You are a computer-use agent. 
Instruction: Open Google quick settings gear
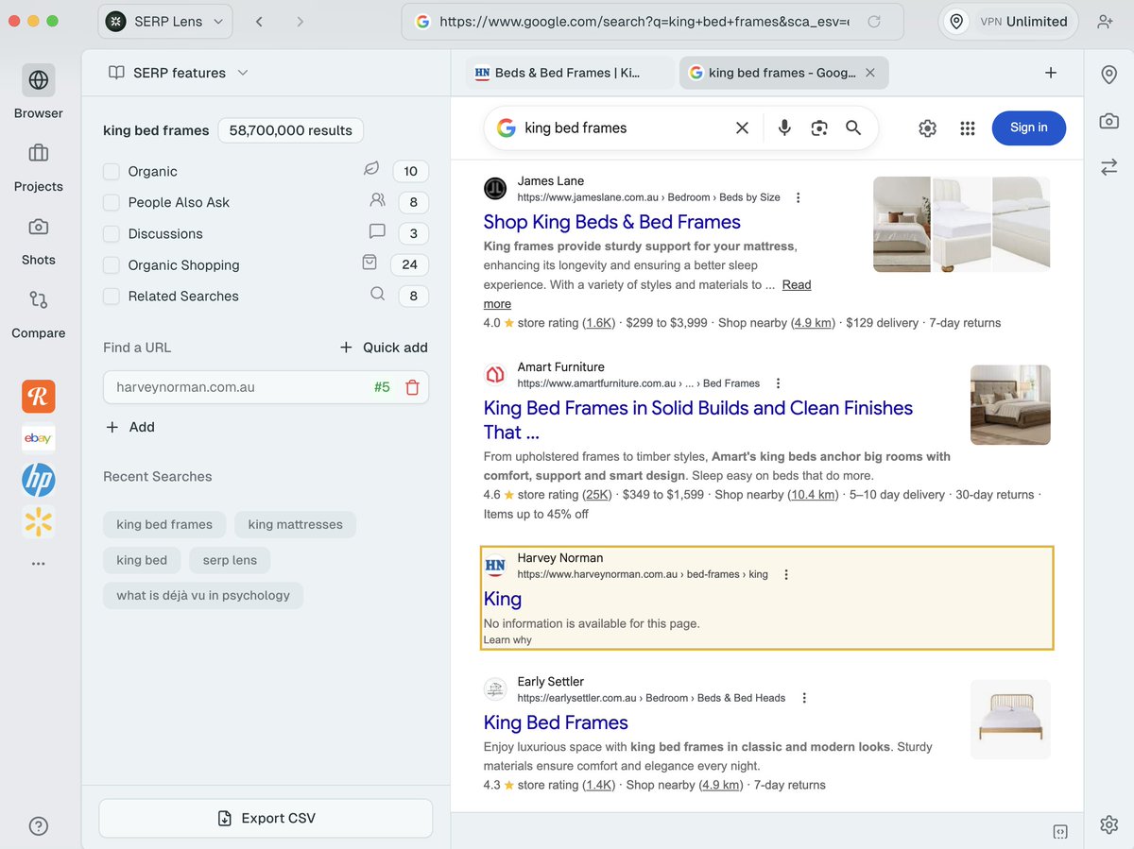tap(928, 128)
